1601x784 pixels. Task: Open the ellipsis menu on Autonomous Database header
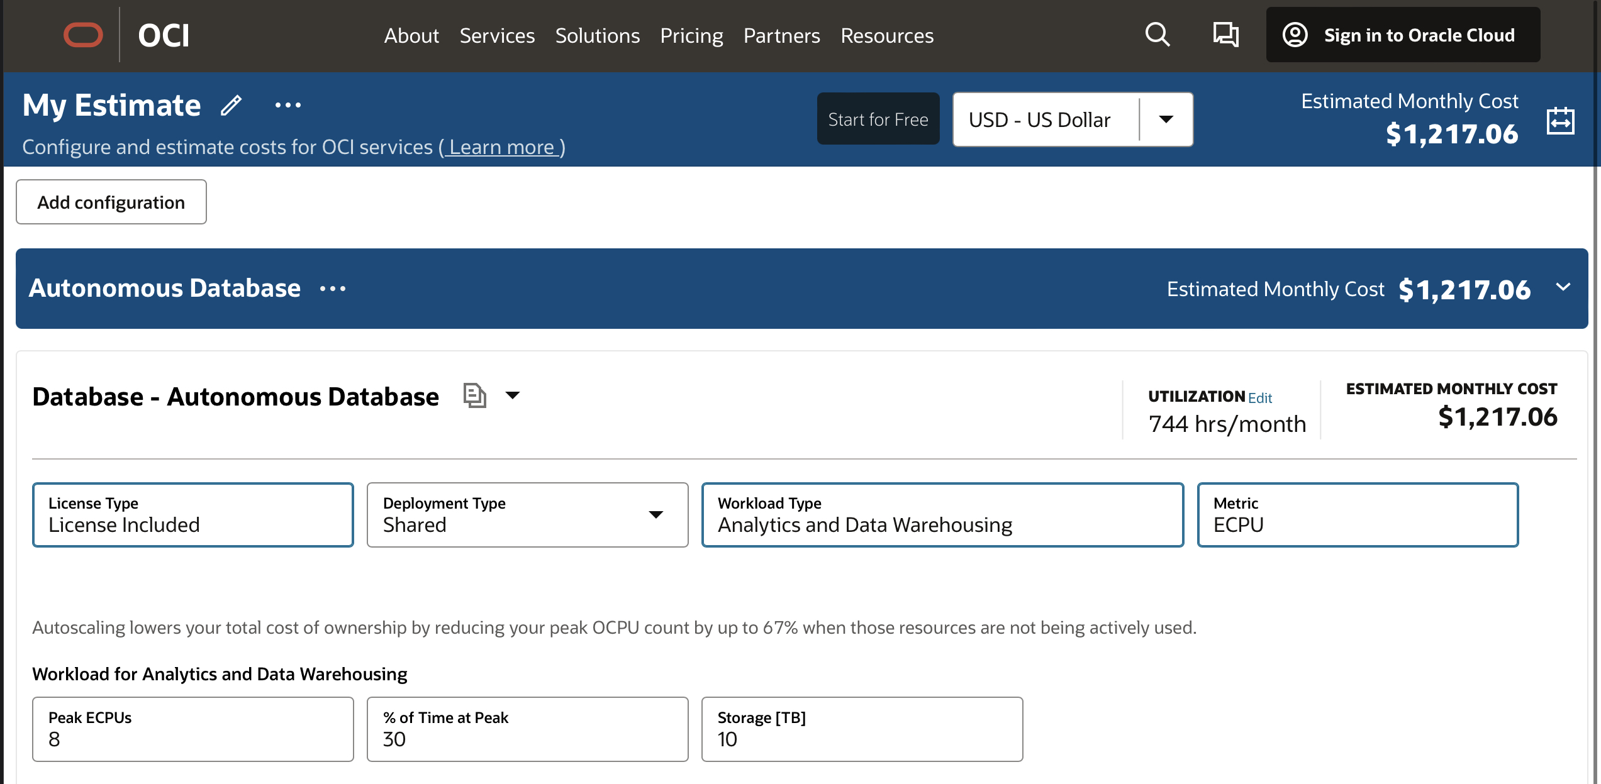(x=333, y=289)
